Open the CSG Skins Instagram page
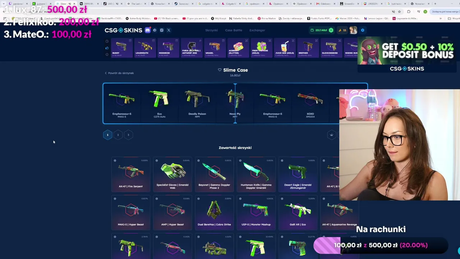Viewport: 460px width, 259px height. [x=162, y=30]
